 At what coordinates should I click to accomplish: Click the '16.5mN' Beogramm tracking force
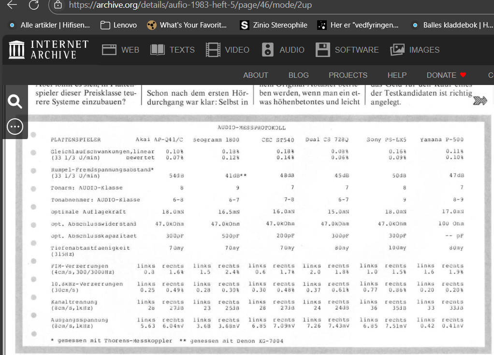point(229,212)
